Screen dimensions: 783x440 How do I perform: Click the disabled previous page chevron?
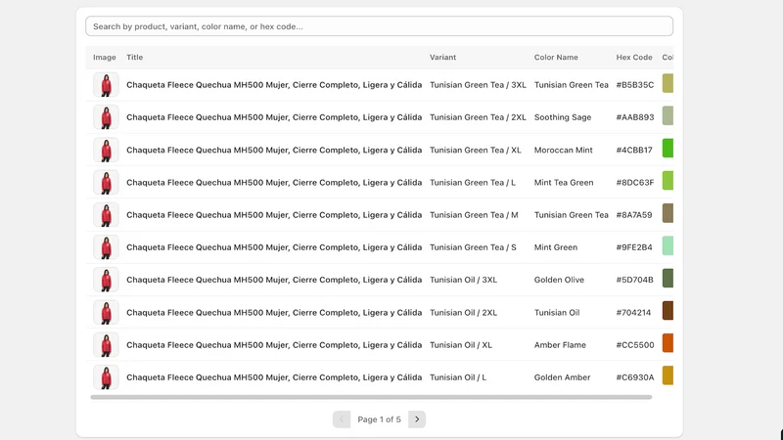tap(342, 419)
